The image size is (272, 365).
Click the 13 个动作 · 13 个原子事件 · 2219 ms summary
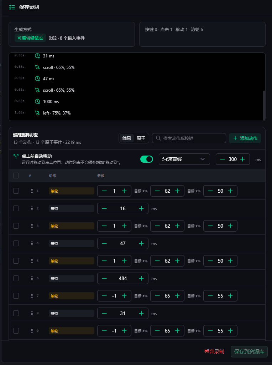[47, 142]
